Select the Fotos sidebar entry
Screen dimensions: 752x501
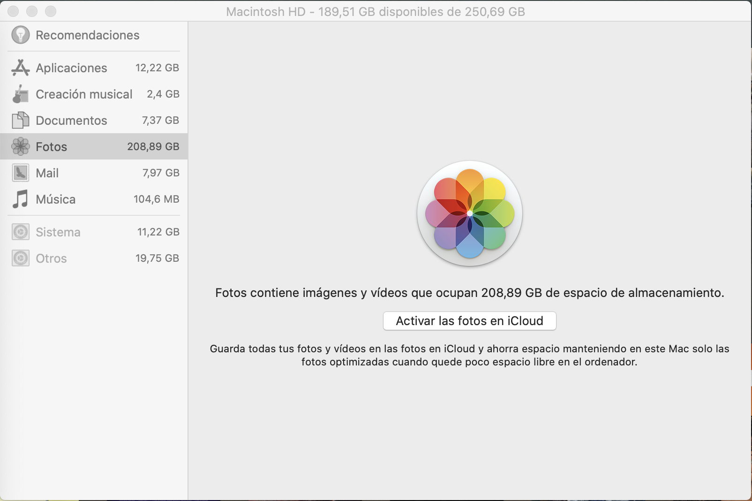pyautogui.click(x=94, y=146)
